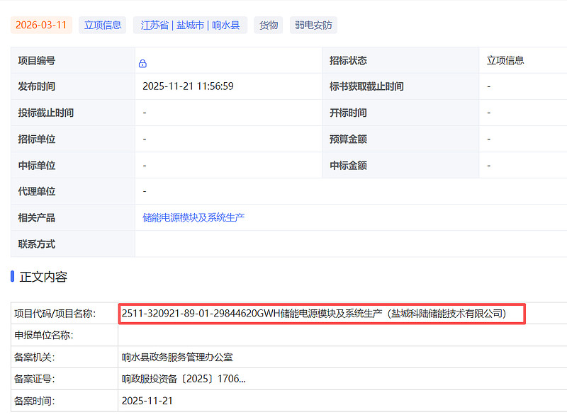This screenshot has width=567, height=417.
Task: Click the 备案机关 label
Action: tap(34, 358)
